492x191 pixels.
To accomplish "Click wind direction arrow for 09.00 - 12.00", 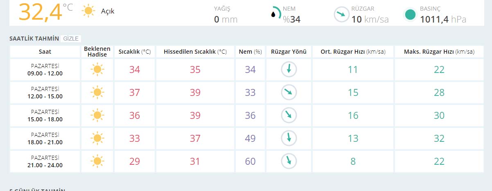I will [289, 70].
